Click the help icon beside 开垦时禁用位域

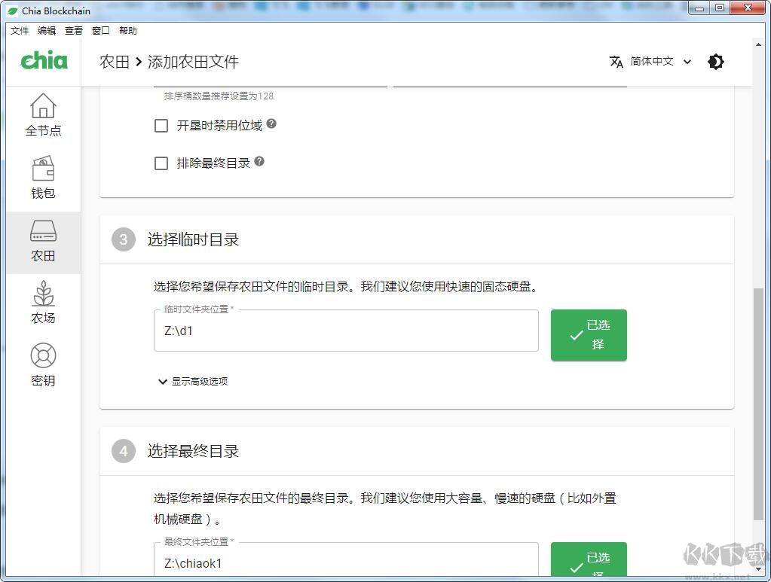tap(271, 124)
